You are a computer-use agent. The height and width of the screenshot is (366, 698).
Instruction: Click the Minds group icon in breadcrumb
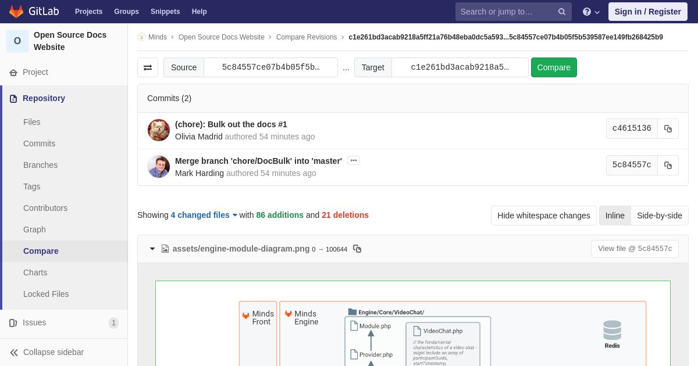[141, 37]
